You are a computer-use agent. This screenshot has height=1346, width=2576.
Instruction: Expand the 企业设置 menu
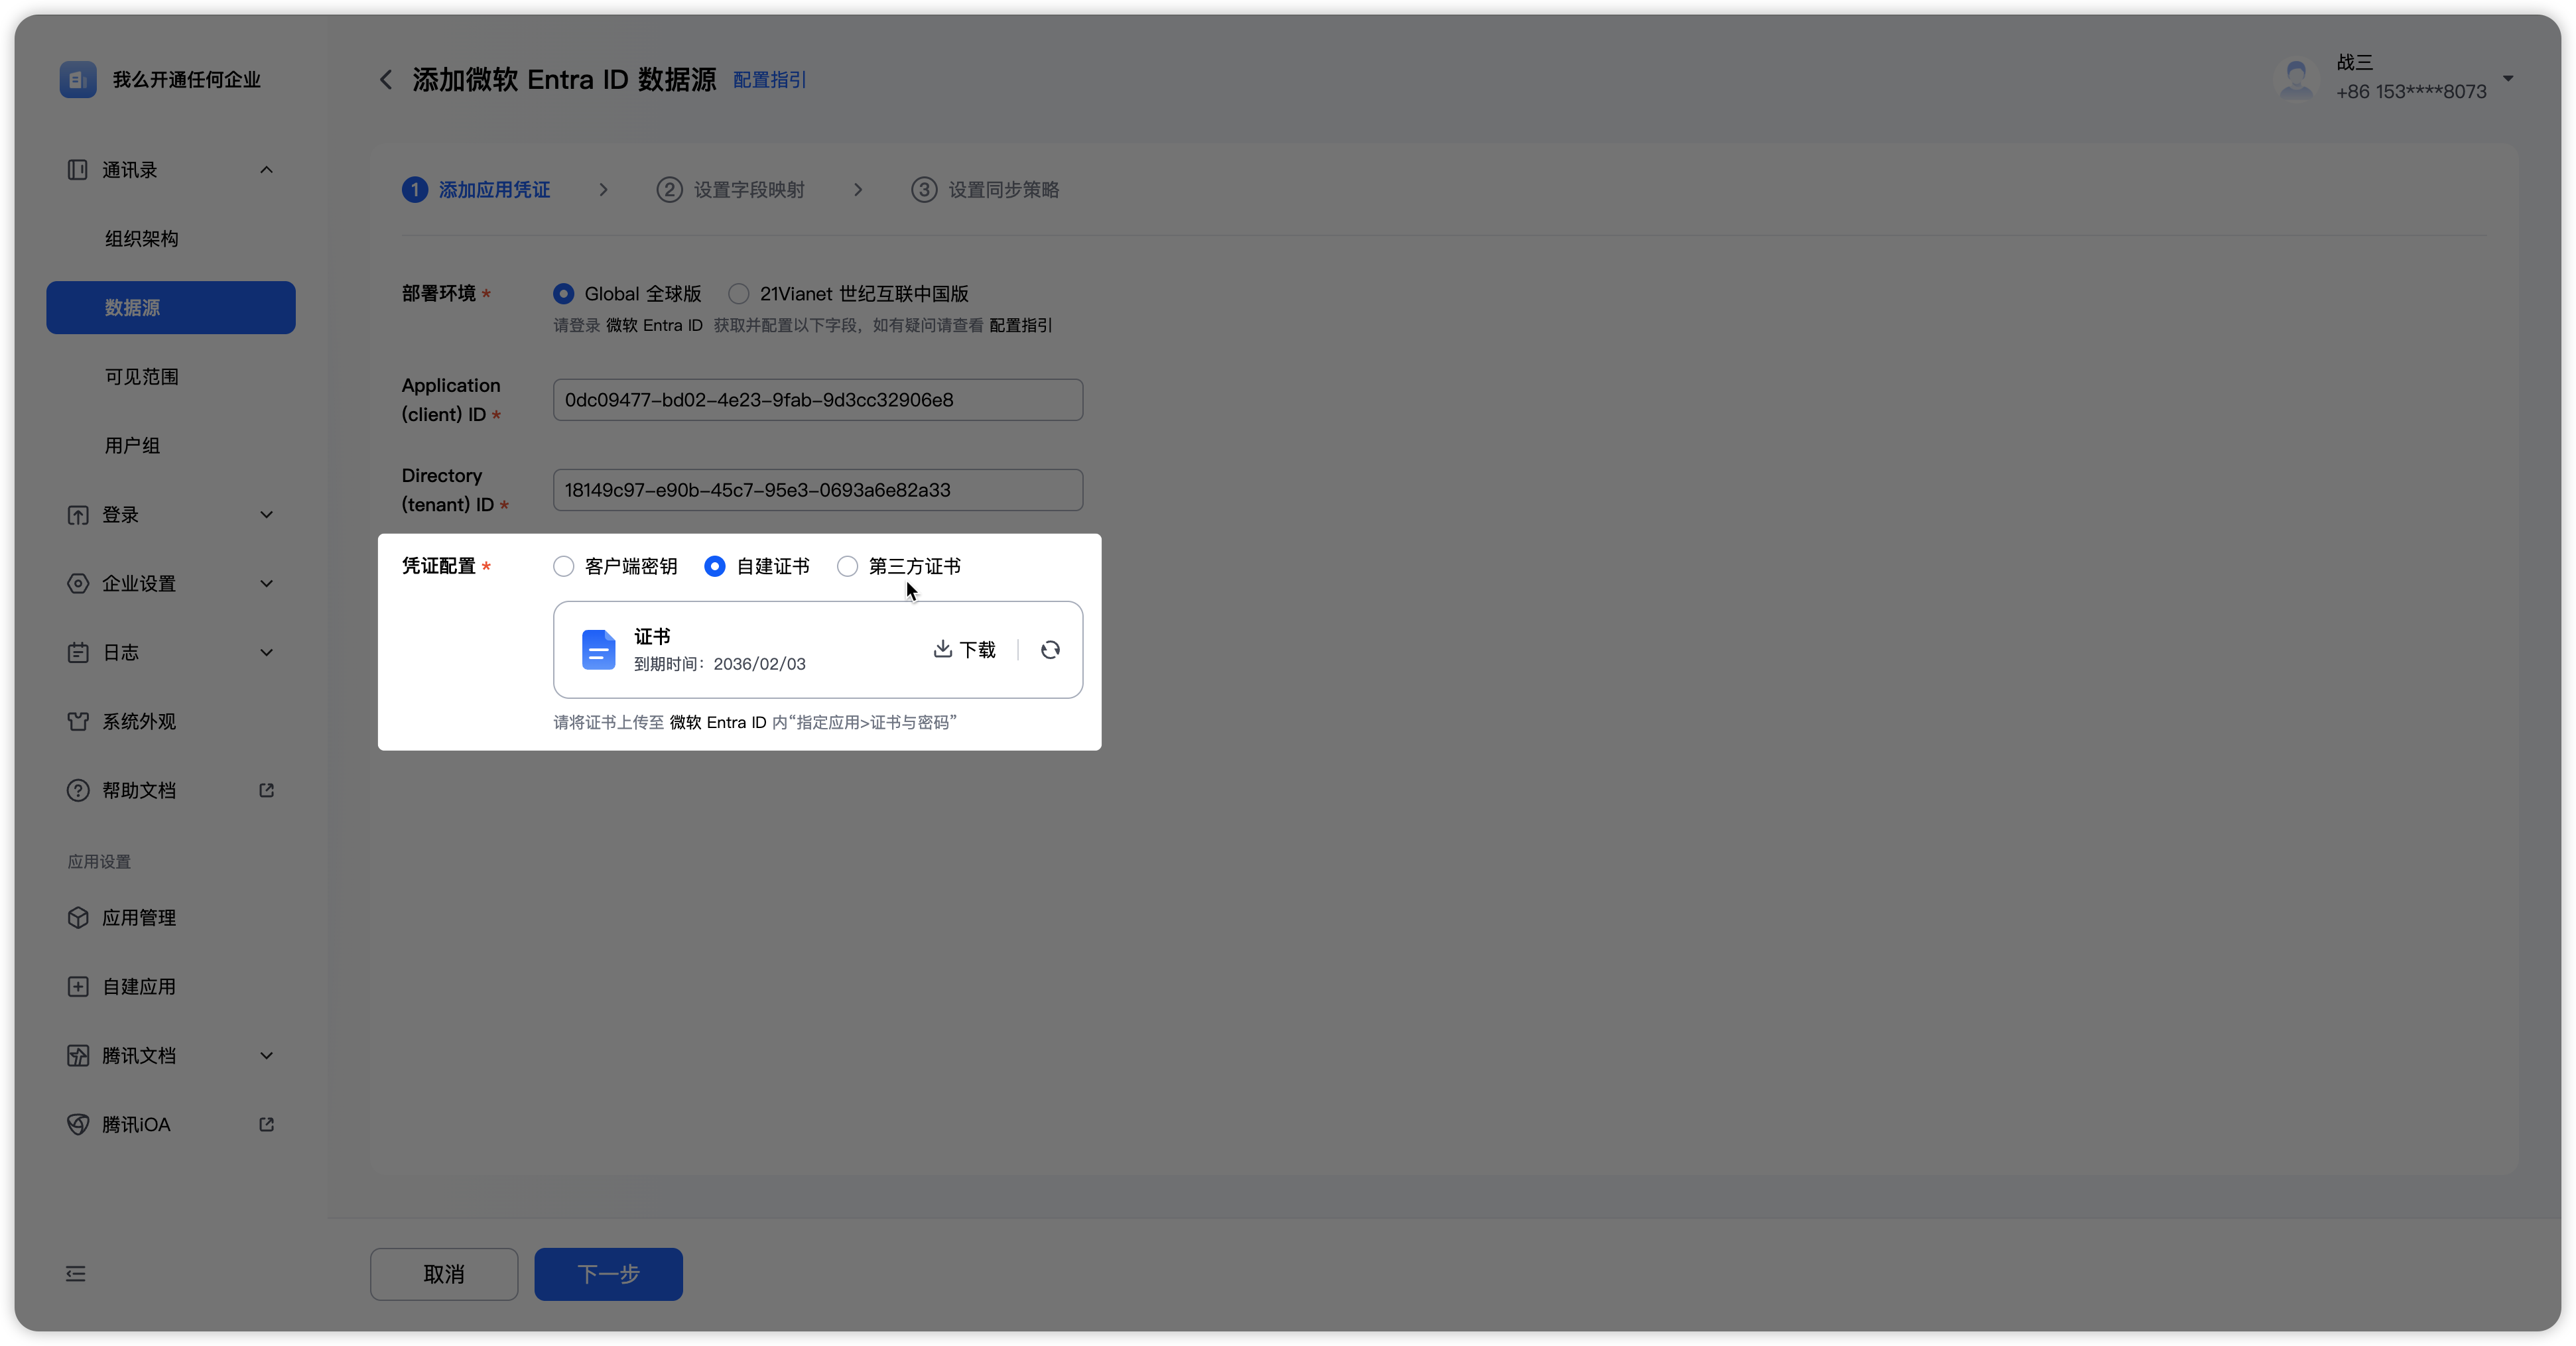266,583
